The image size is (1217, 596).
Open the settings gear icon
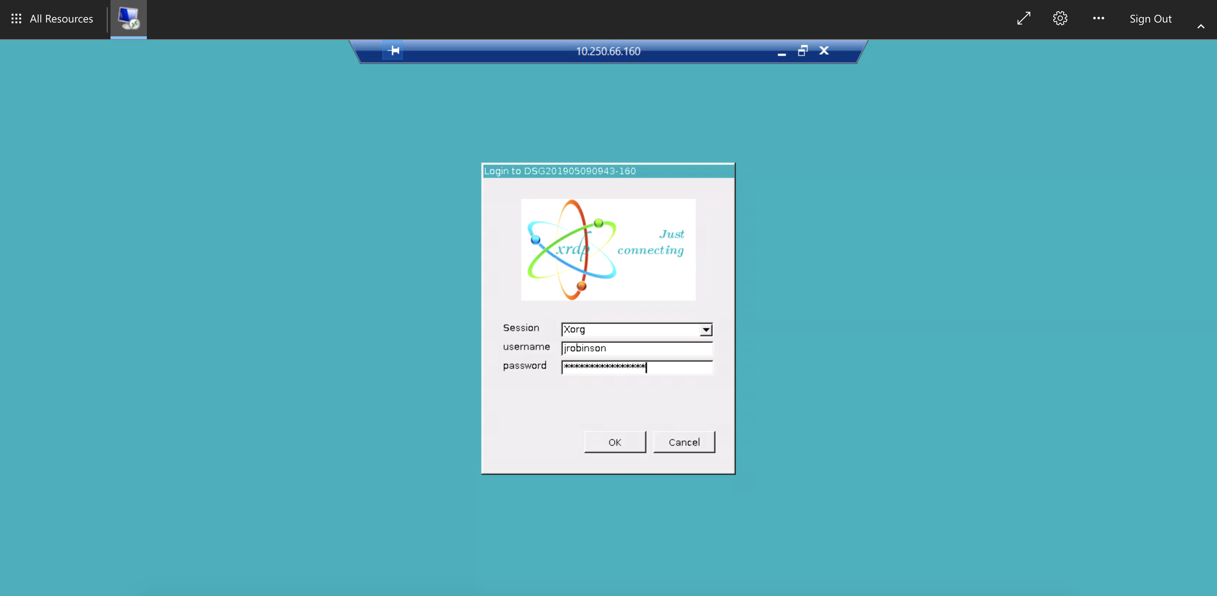[1060, 19]
